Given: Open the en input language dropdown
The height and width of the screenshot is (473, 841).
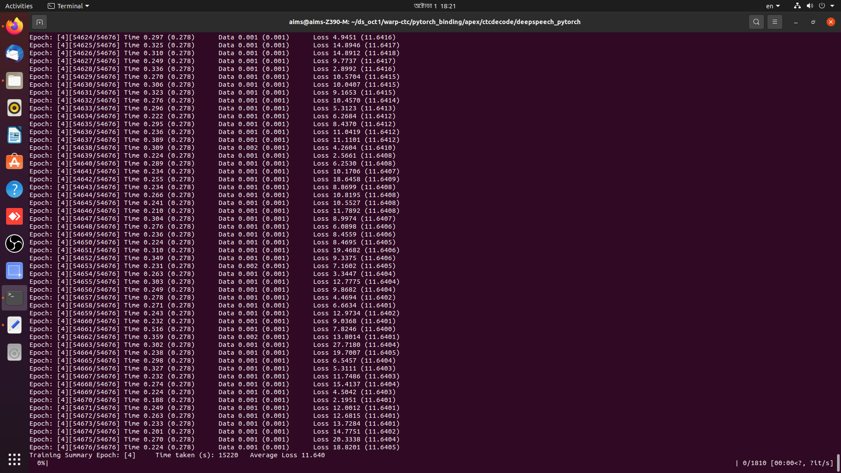Looking at the screenshot, I should (x=773, y=6).
